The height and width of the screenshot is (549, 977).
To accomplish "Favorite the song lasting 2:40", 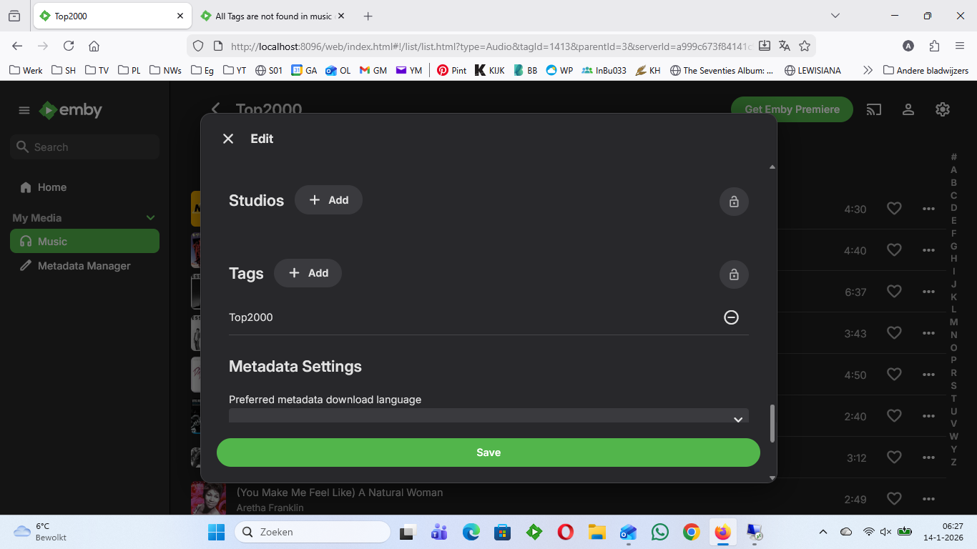I will click(x=894, y=416).
